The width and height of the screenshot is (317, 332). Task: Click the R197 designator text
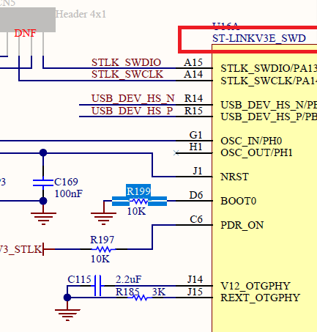click(102, 240)
